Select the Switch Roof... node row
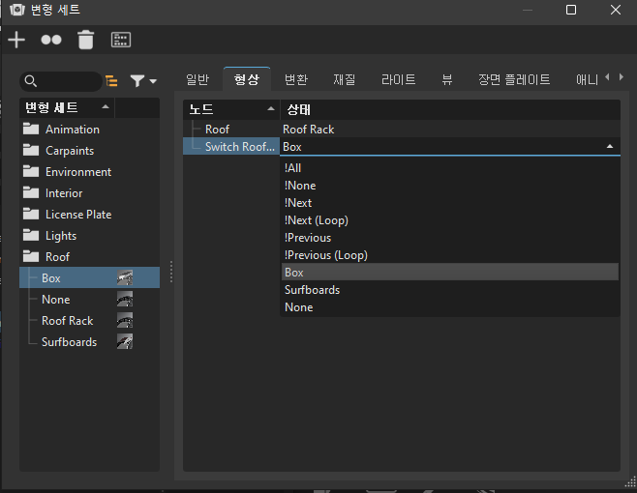The width and height of the screenshot is (637, 493). (231, 147)
